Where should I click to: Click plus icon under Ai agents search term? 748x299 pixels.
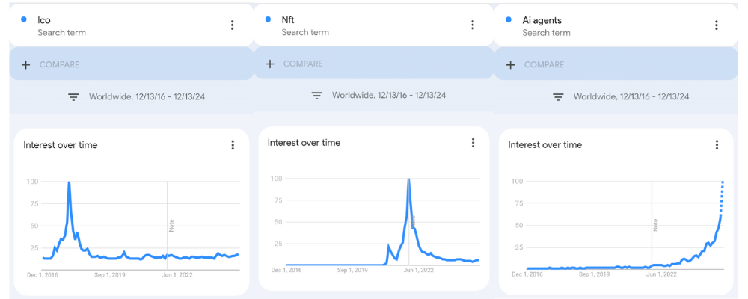[x=510, y=65]
